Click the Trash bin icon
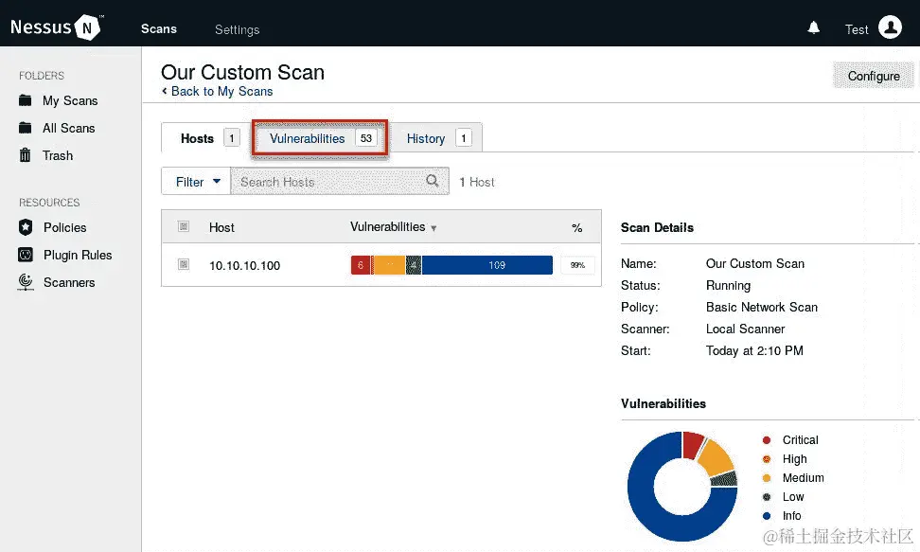Viewport: 920px width, 552px height. (26, 155)
